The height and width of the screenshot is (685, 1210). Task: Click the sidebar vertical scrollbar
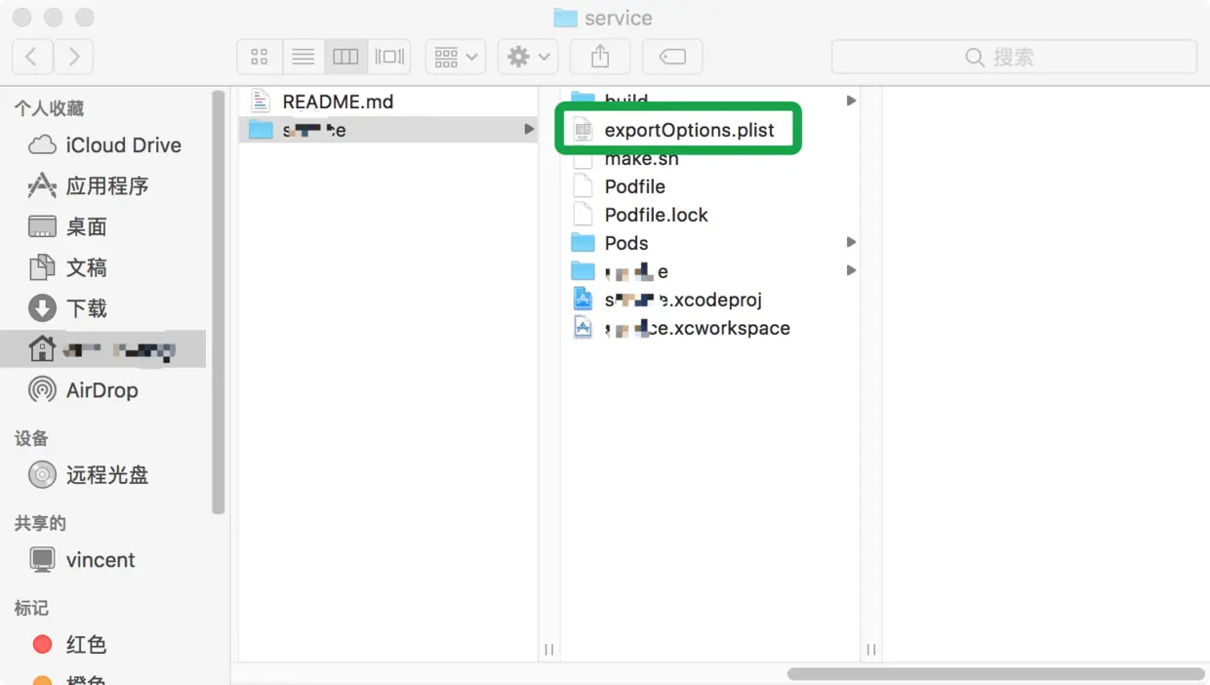[x=219, y=302]
